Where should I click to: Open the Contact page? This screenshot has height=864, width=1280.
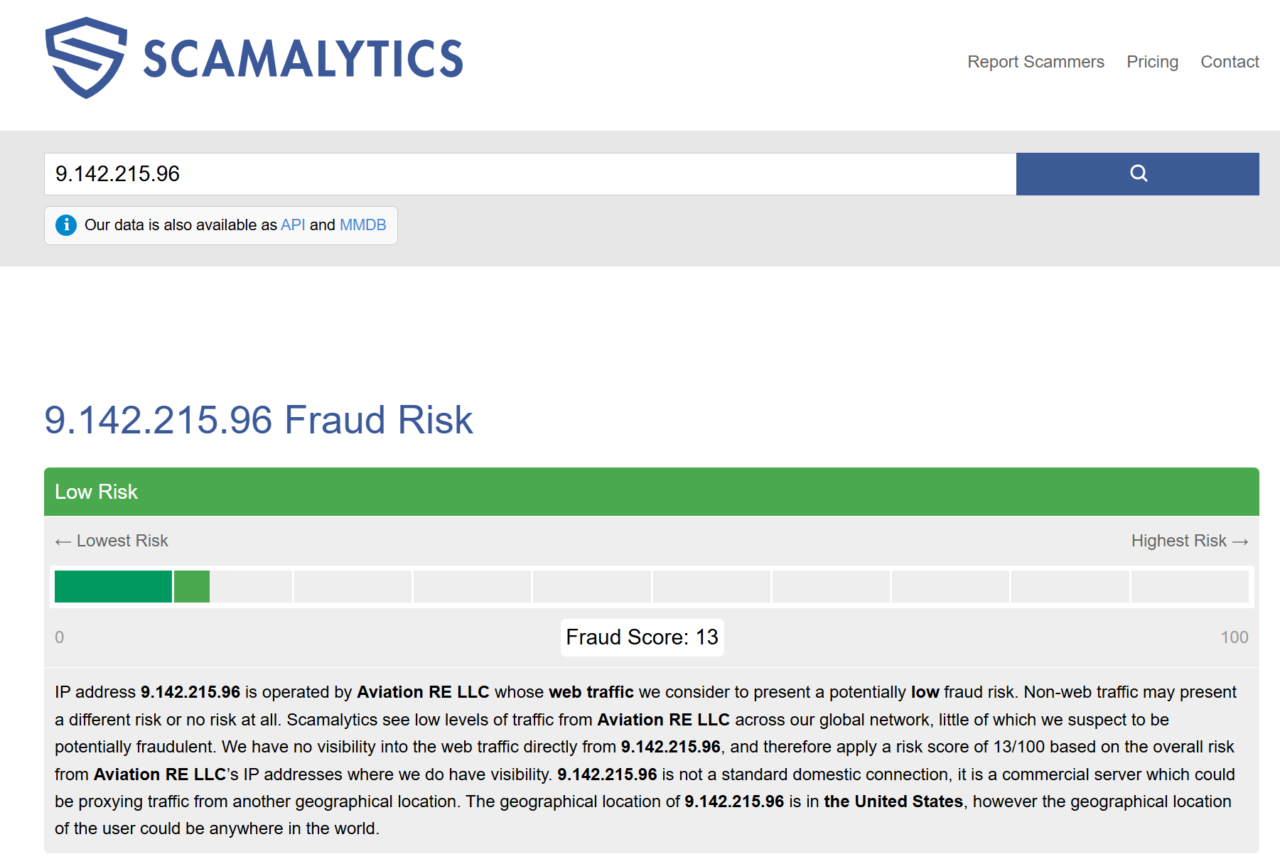click(1229, 62)
